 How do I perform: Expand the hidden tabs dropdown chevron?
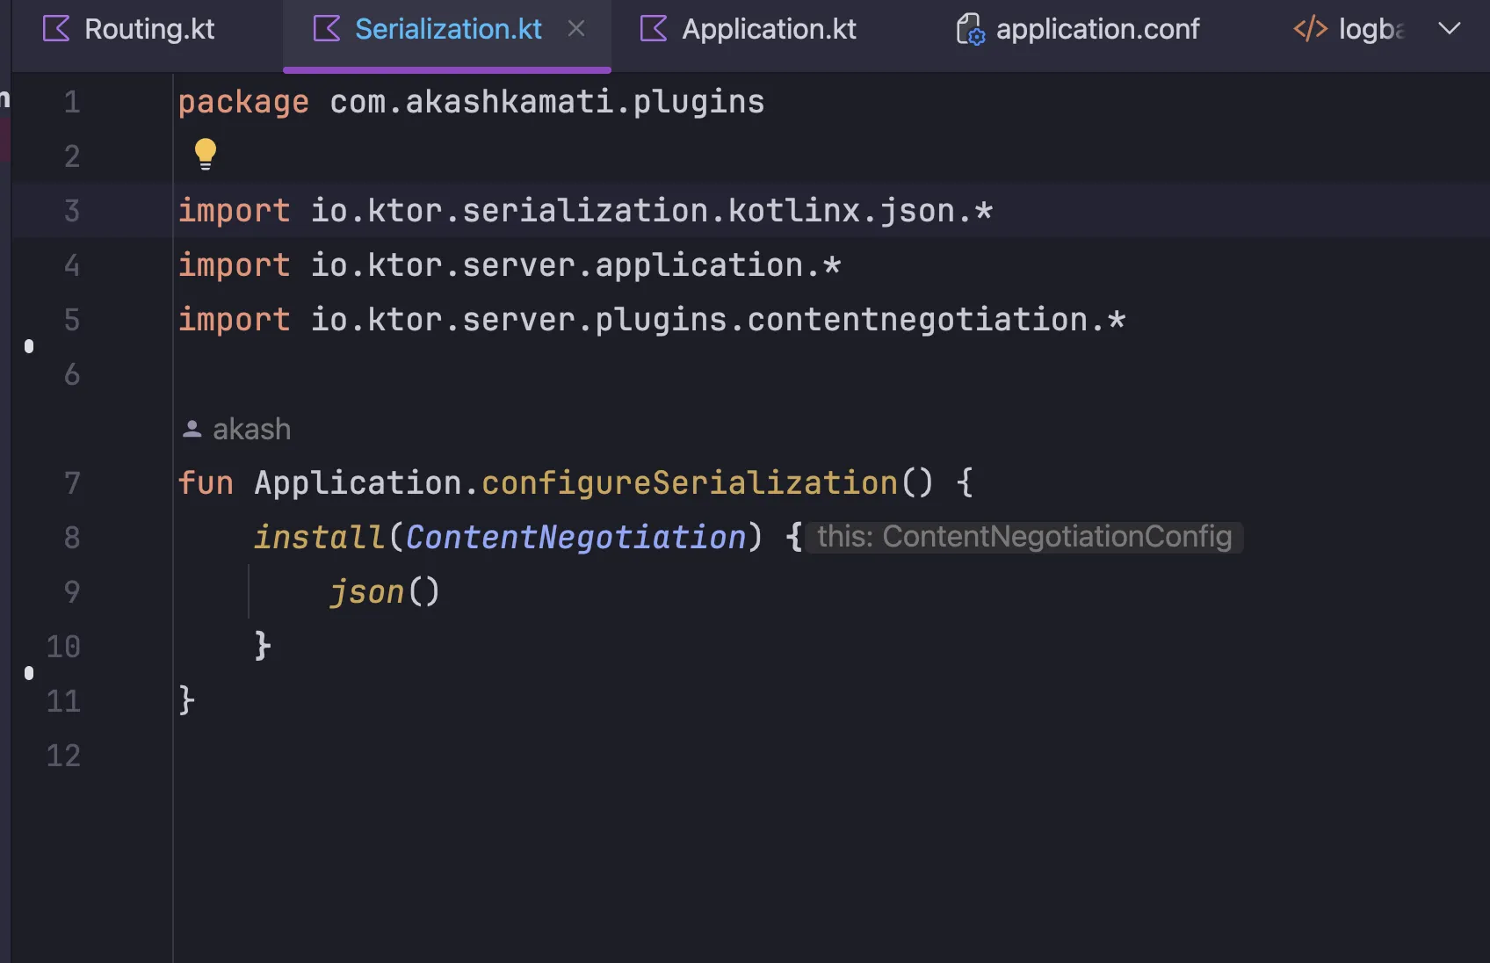click(1449, 29)
